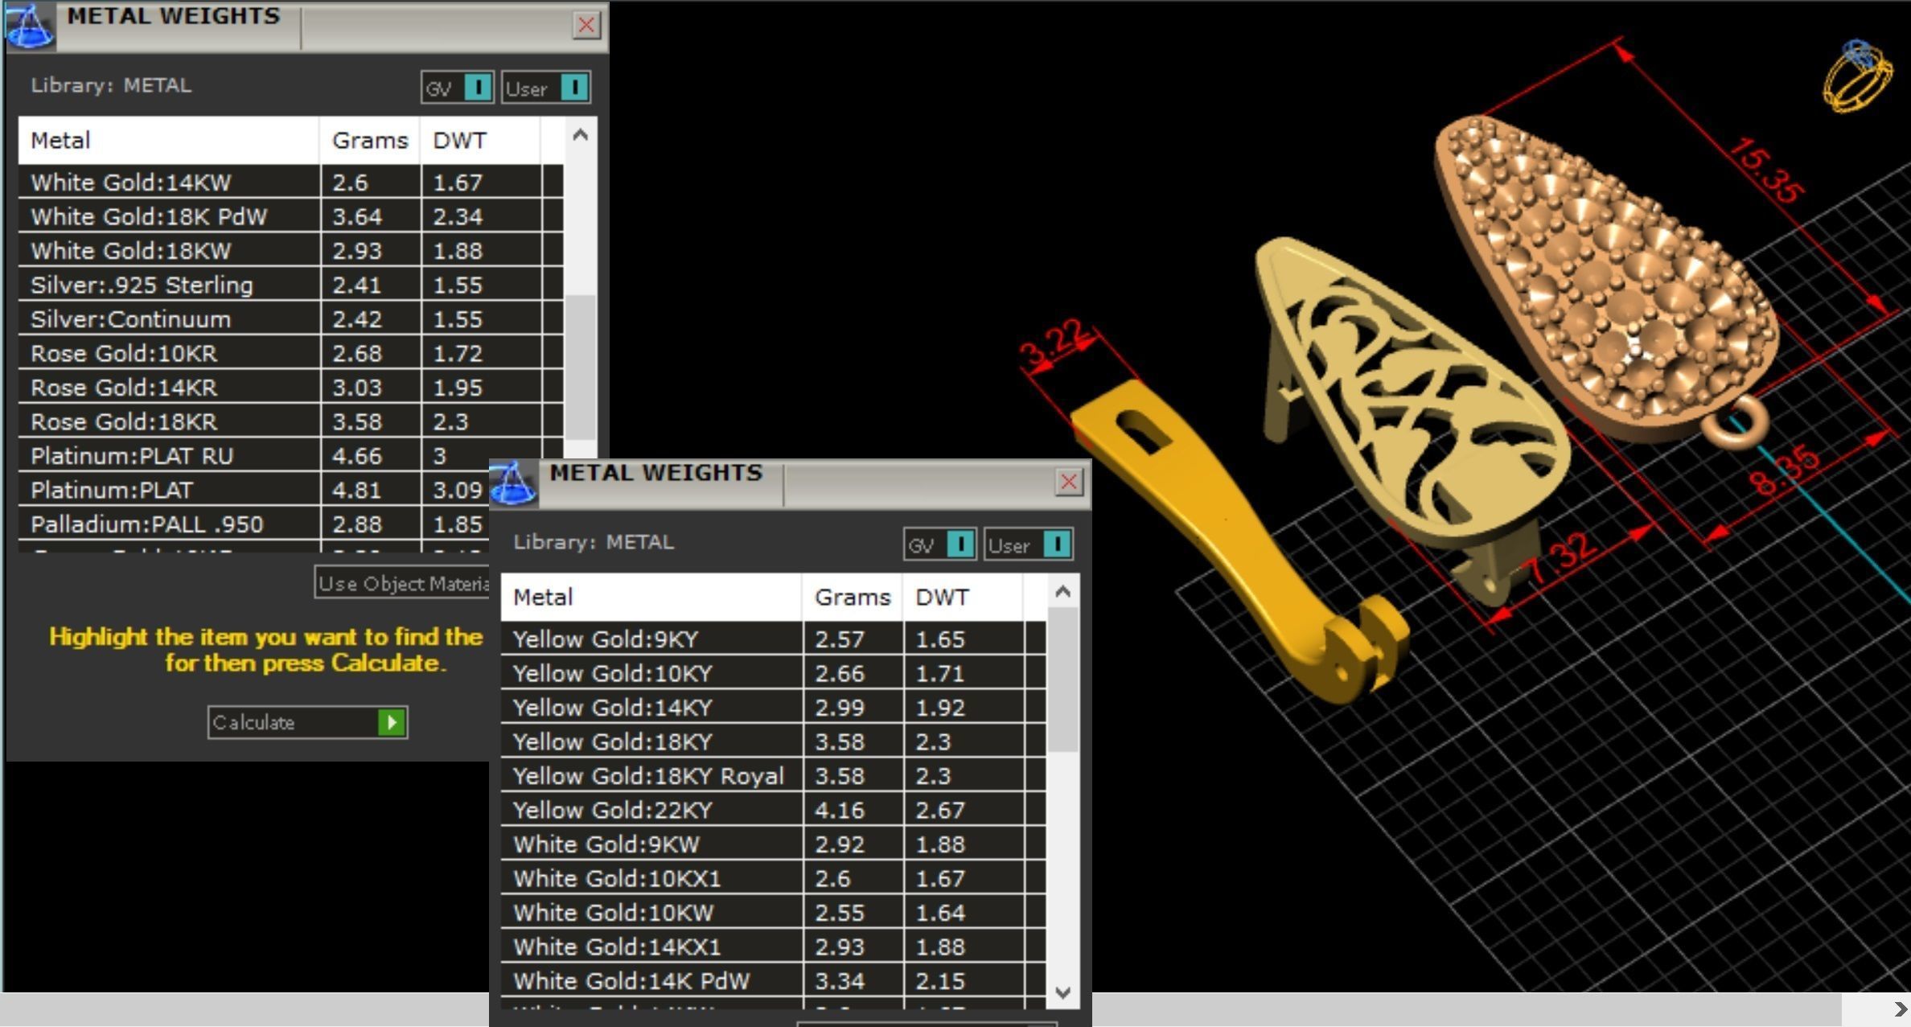Image resolution: width=1911 pixels, height=1027 pixels.
Task: Toggle the GV library switch in the top-left panel
Action: [478, 87]
